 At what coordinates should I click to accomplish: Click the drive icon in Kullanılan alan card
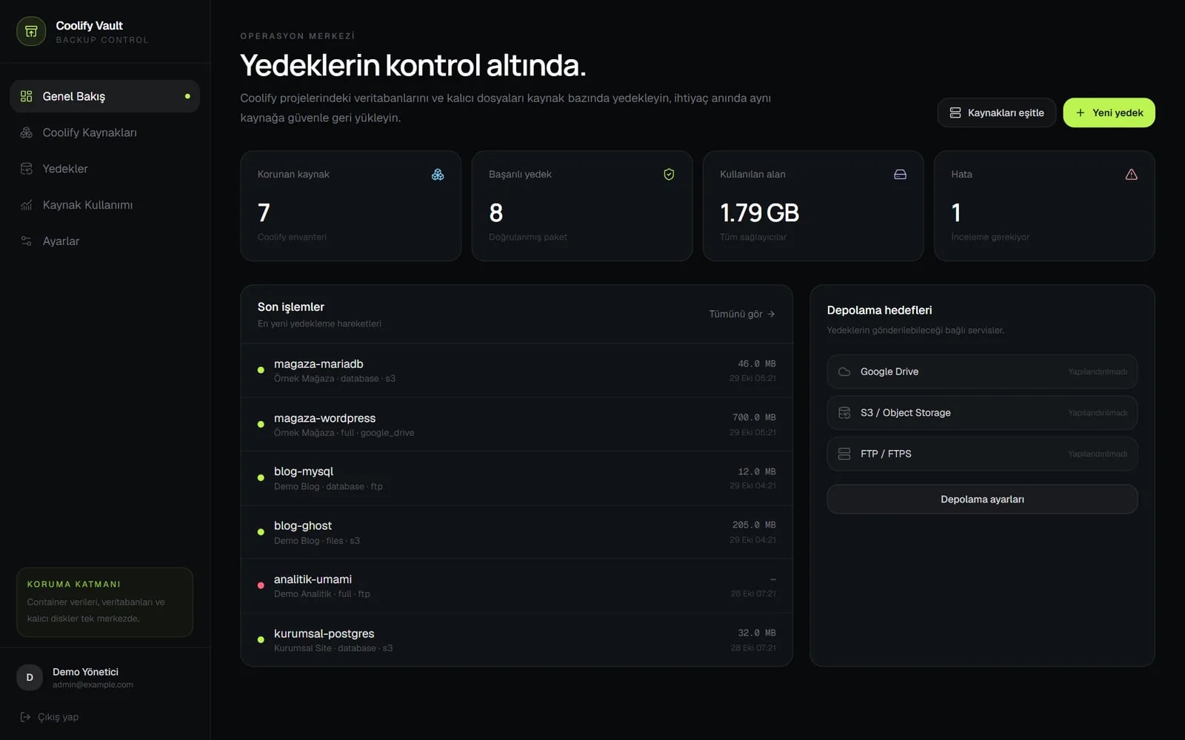[x=900, y=175]
